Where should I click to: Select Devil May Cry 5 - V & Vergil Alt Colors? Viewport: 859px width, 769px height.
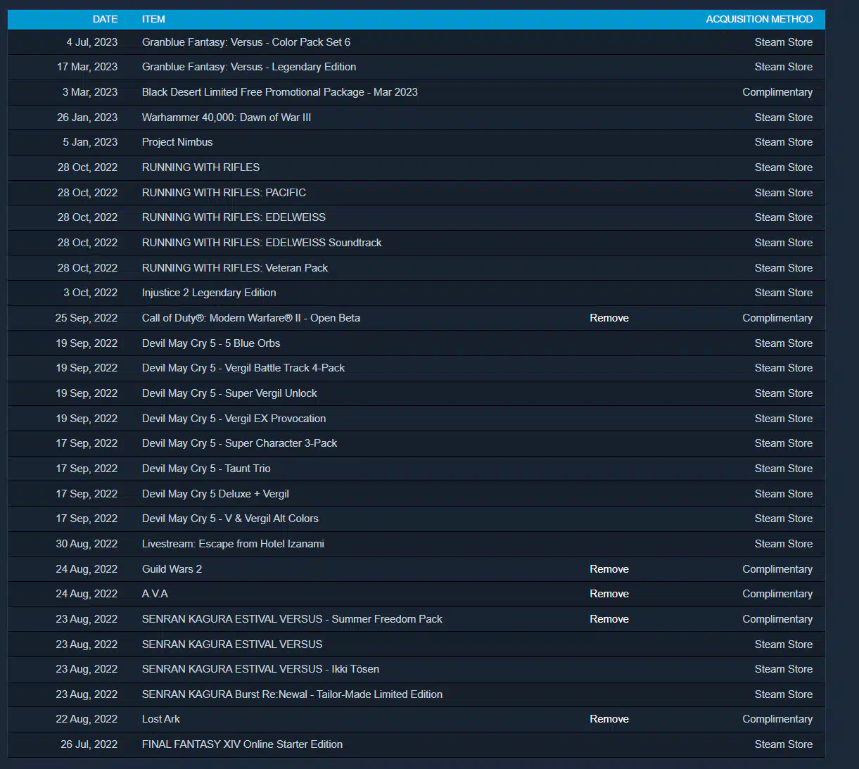[x=230, y=519]
